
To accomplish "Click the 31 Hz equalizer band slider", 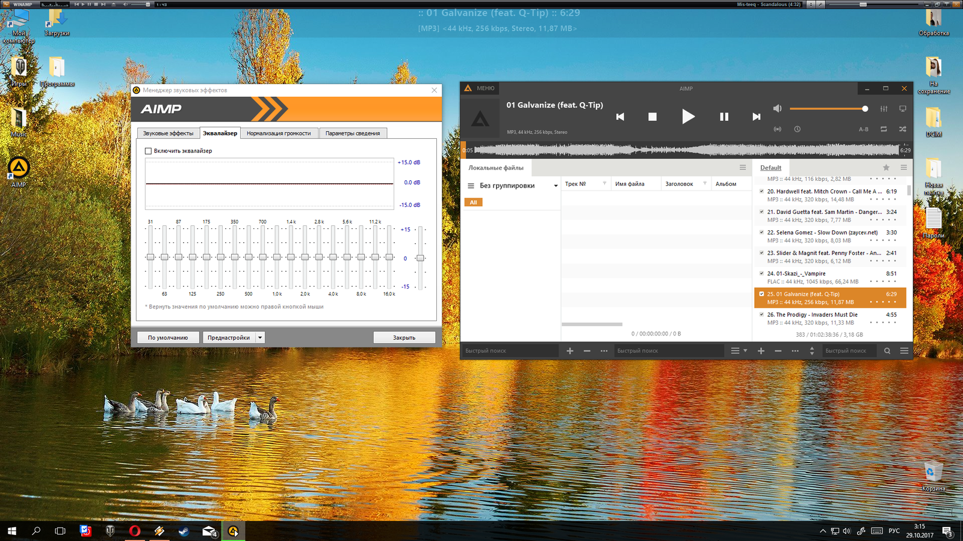I will (150, 257).
